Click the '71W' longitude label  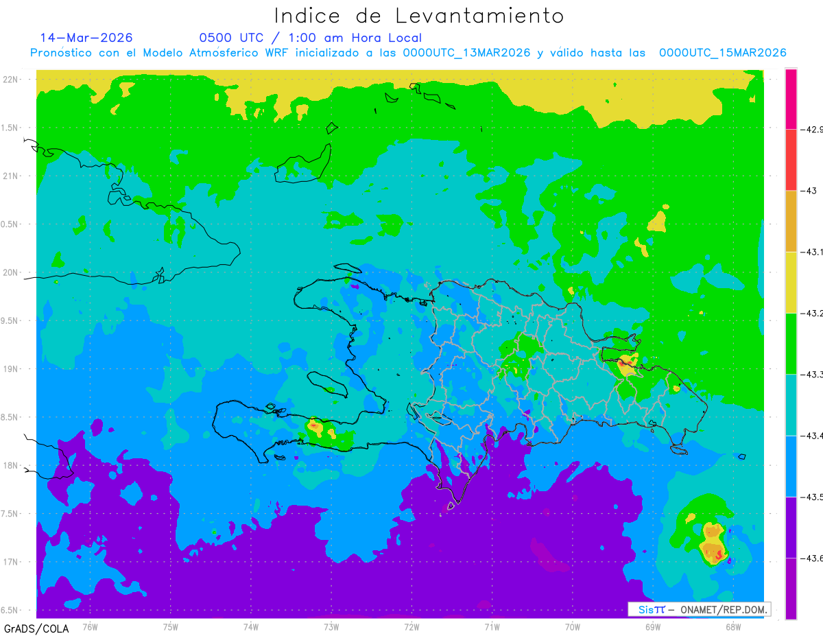click(492, 627)
